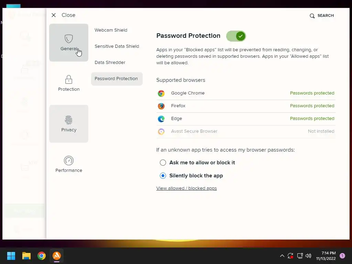Click the Not installed status text

321,131
